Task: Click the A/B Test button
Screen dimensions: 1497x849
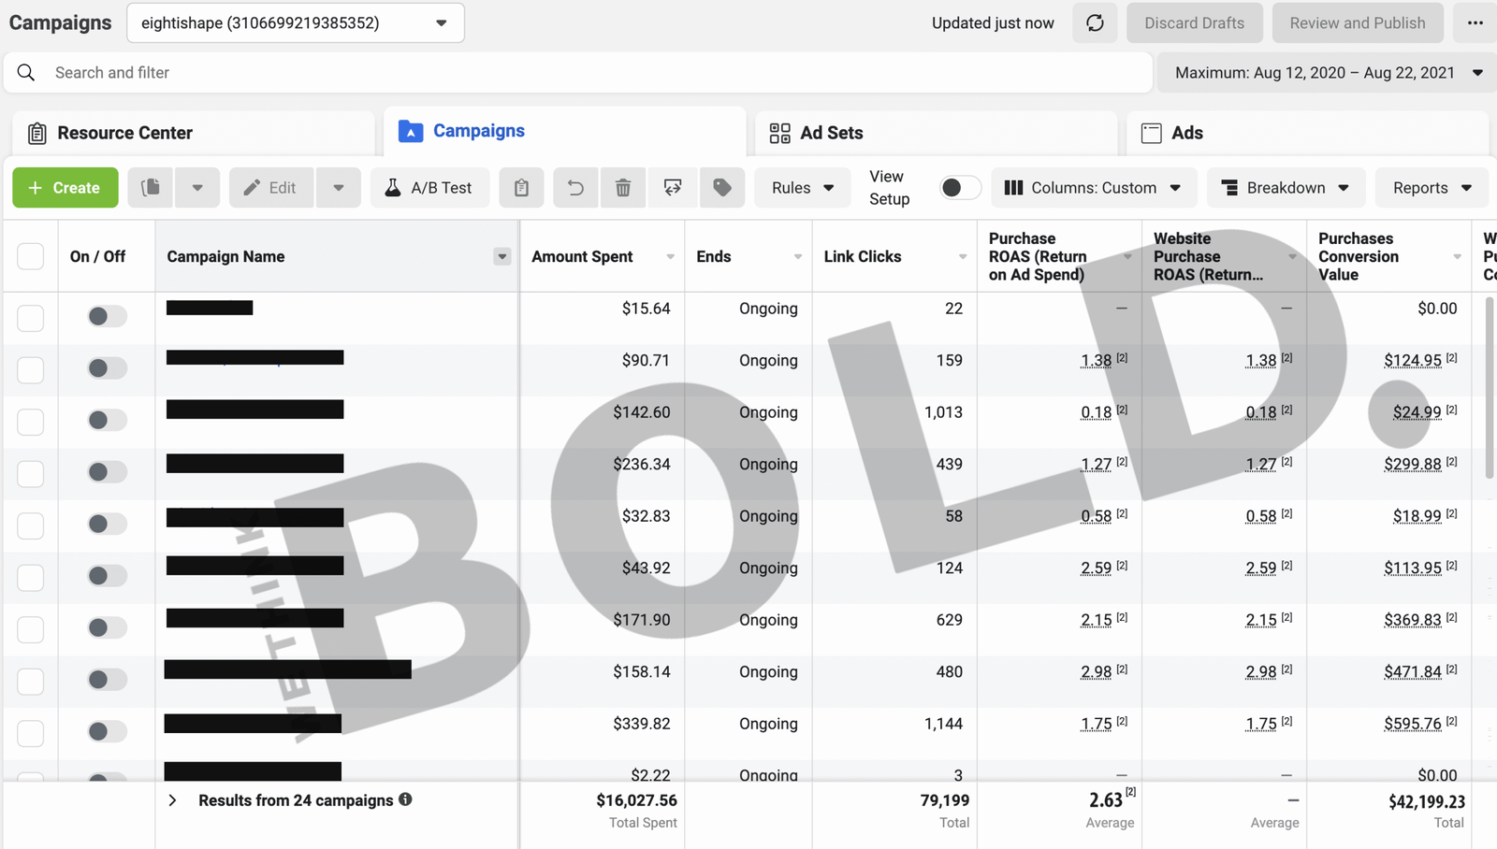Action: tap(429, 188)
